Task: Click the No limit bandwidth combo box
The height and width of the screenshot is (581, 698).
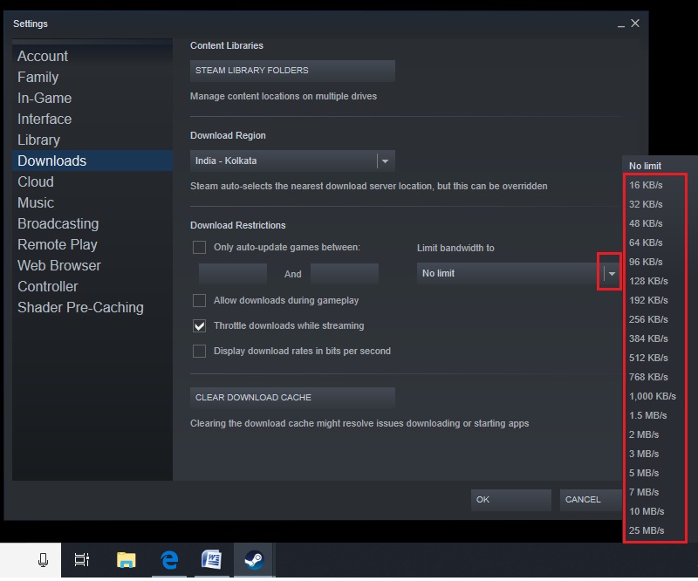Action: pos(519,273)
